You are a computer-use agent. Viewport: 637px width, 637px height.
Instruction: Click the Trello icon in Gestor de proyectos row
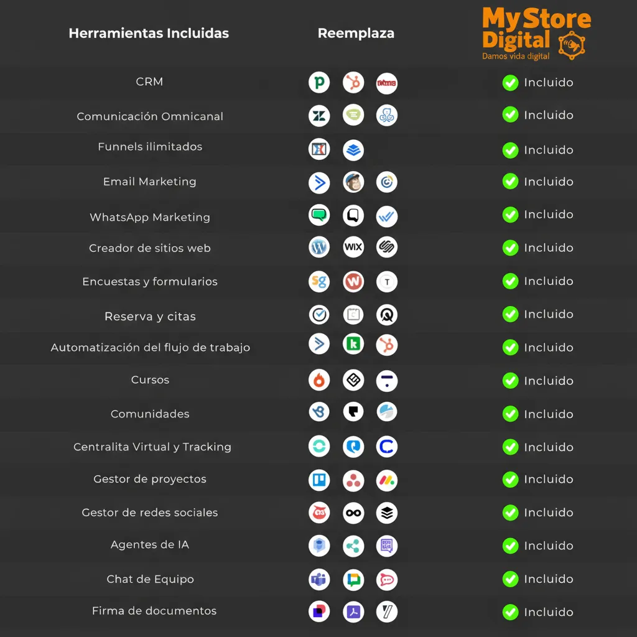[x=319, y=480]
